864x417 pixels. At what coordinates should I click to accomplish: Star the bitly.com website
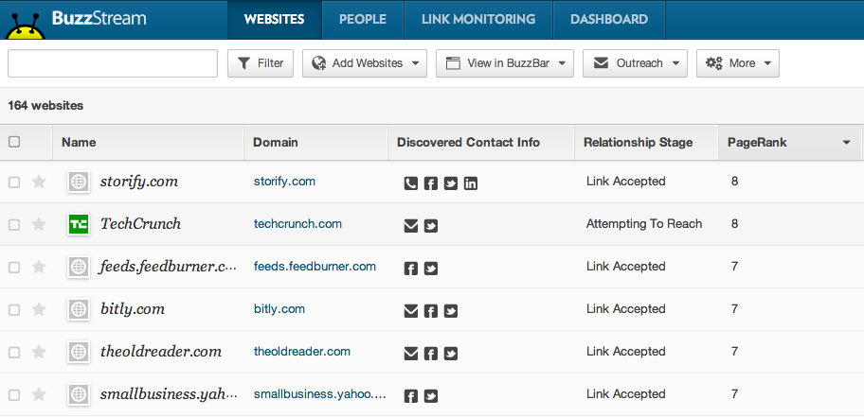tap(39, 309)
